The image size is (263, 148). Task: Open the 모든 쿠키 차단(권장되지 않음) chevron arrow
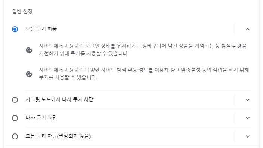pyautogui.click(x=248, y=136)
